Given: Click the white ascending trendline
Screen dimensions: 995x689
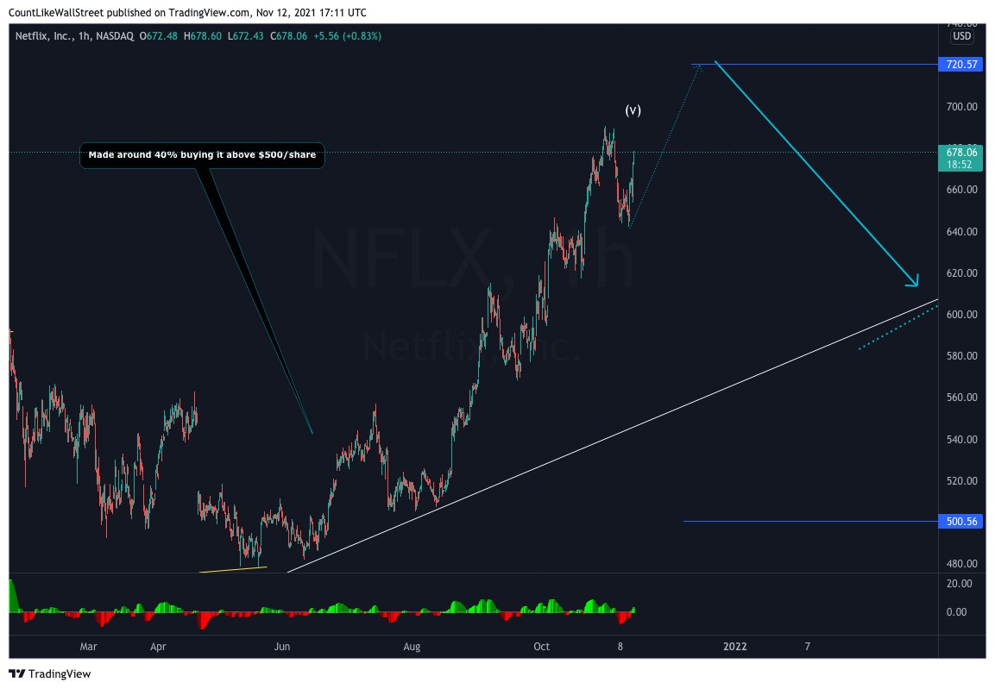Looking at the screenshot, I should coord(613,435).
